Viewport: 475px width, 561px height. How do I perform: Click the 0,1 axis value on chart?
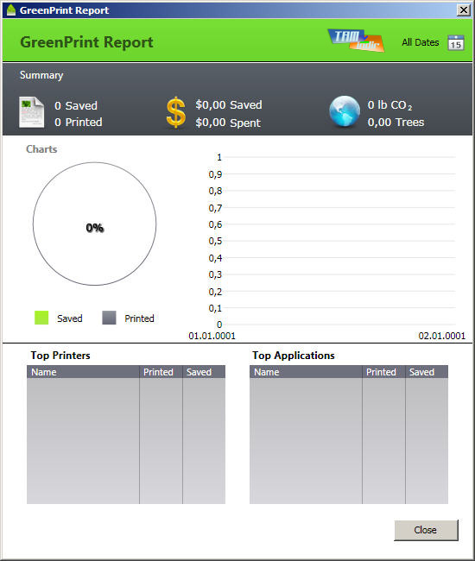tap(215, 308)
